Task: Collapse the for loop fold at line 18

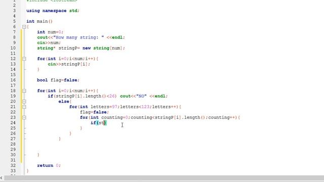Action: point(24,90)
